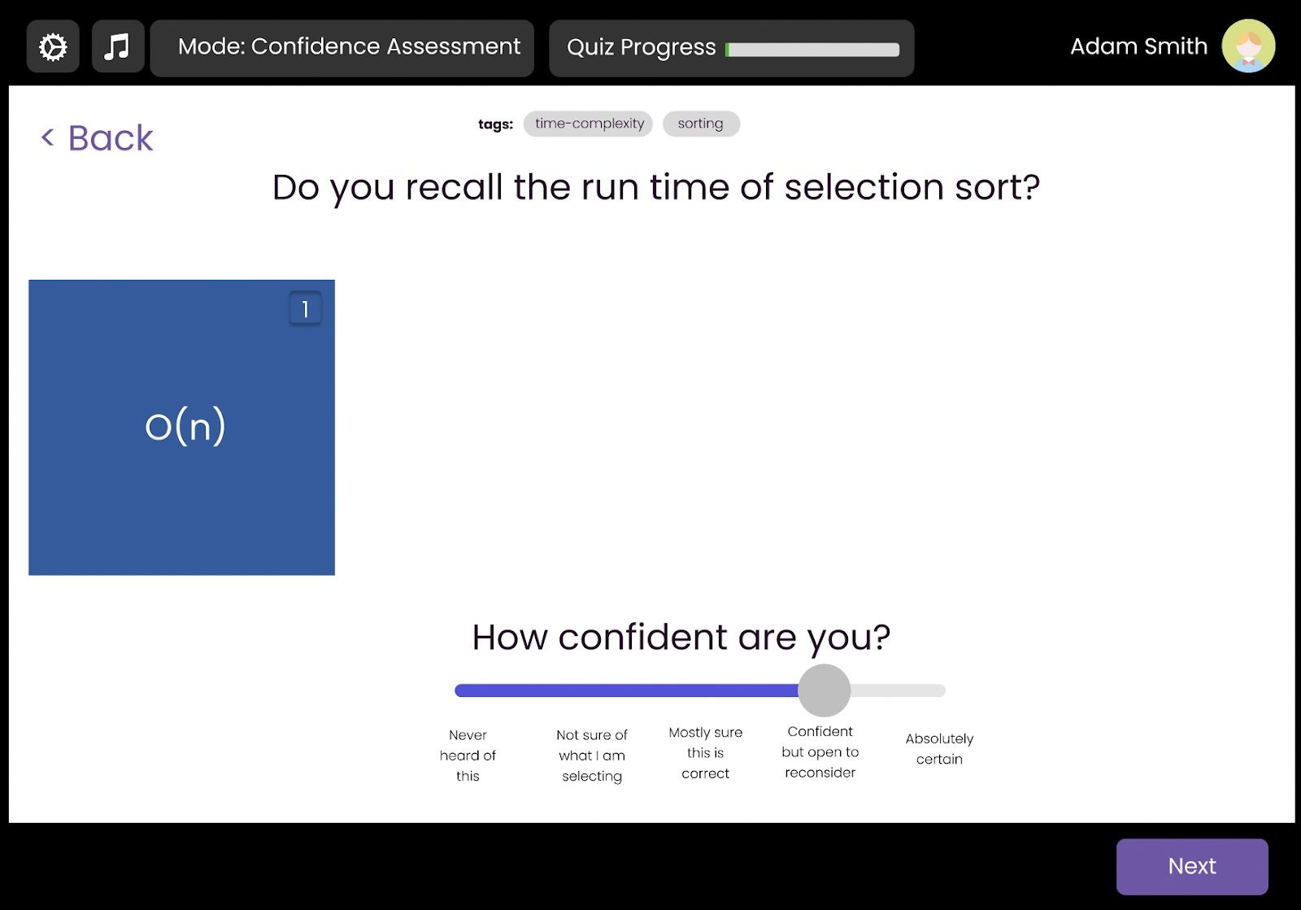
Task: Click the Adam Smith user name
Action: click(x=1138, y=46)
